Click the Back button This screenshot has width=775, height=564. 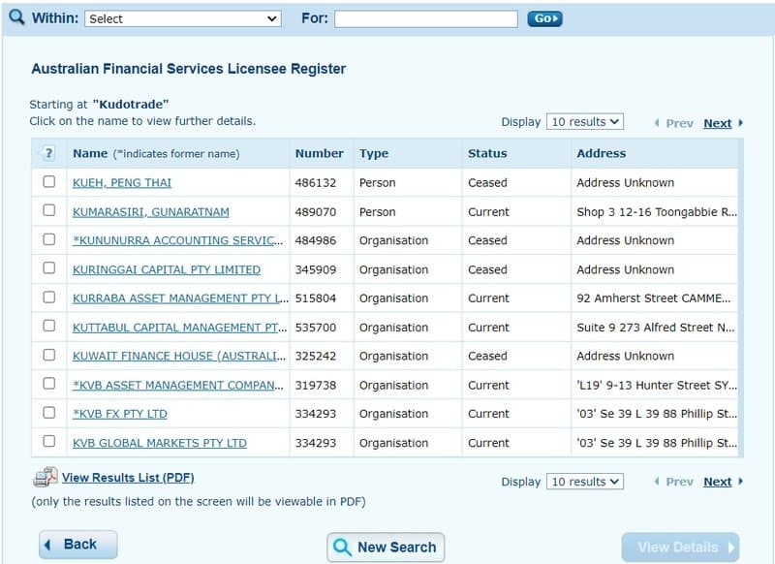tap(78, 545)
